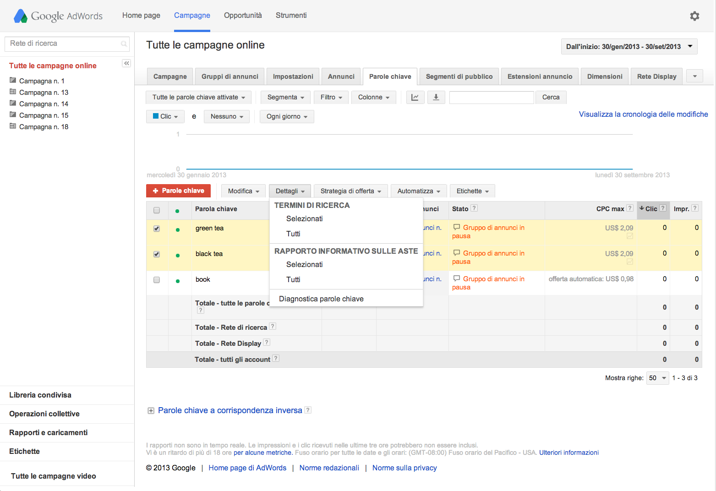
Task: Open the Clic metric dropdown
Action: (165, 116)
